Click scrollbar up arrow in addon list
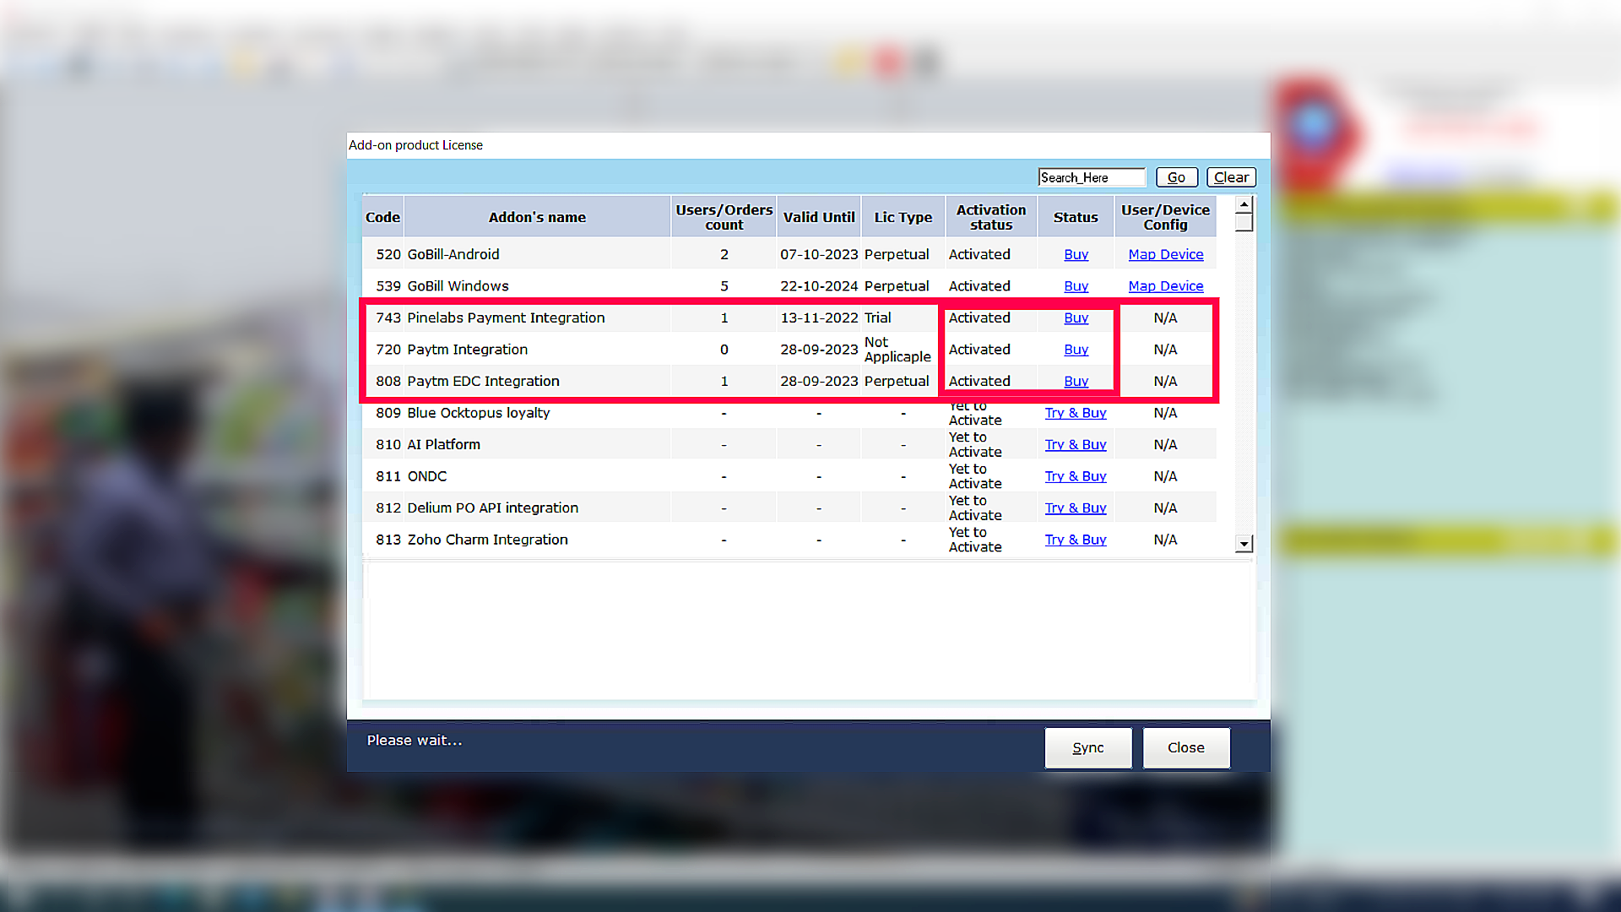Viewport: 1621px width, 912px height. tap(1244, 204)
